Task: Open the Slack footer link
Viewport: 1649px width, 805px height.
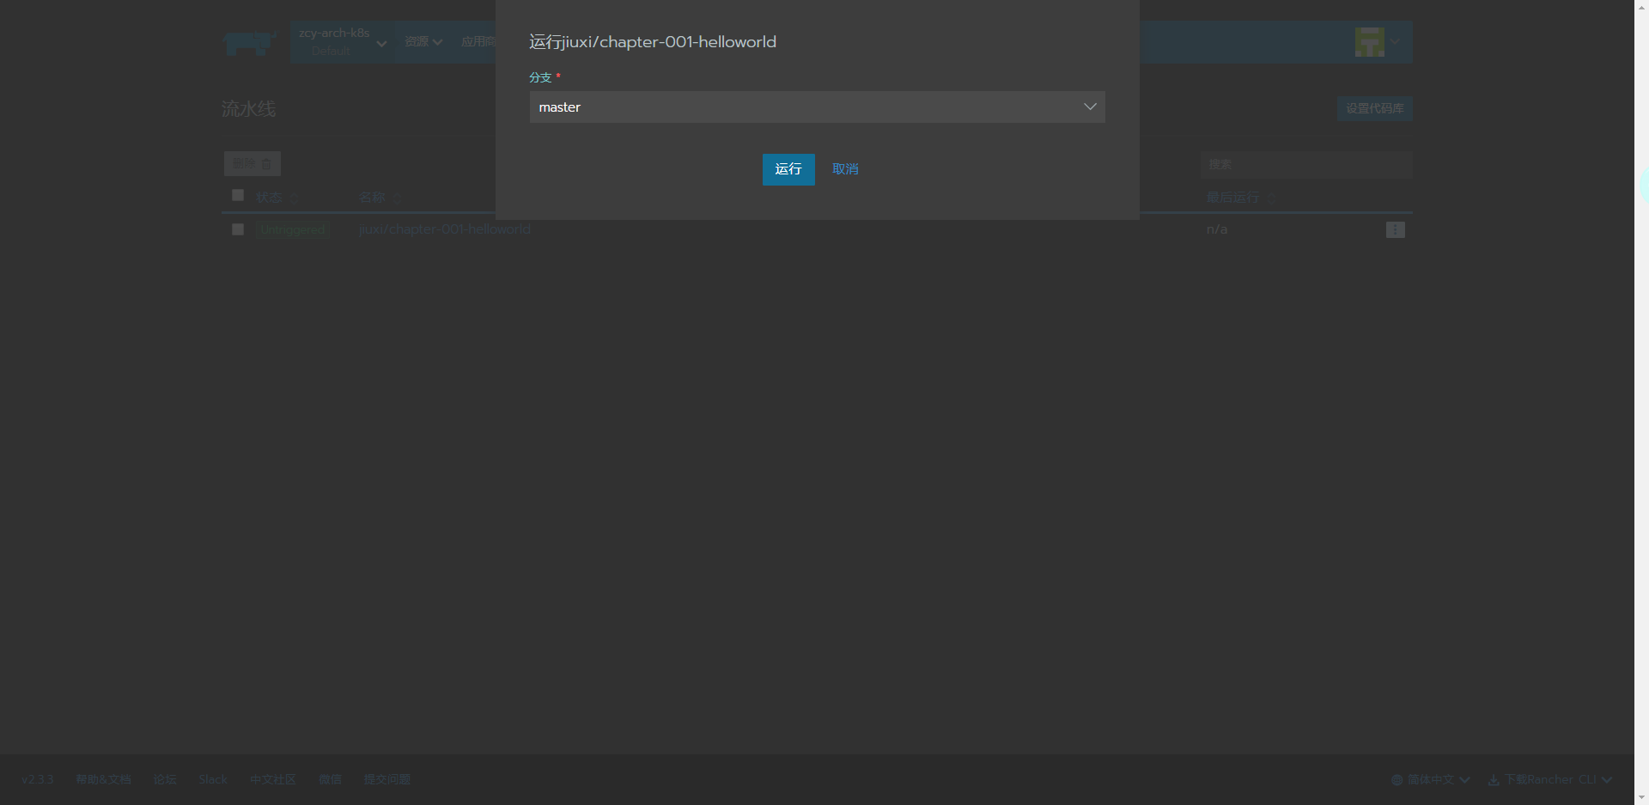Action: click(x=213, y=780)
